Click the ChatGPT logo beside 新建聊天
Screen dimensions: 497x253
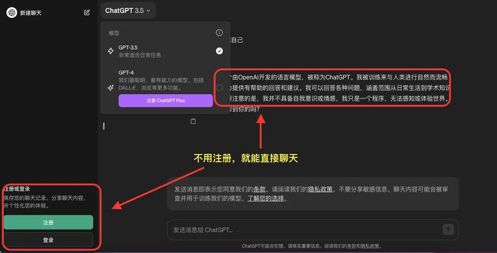point(12,12)
